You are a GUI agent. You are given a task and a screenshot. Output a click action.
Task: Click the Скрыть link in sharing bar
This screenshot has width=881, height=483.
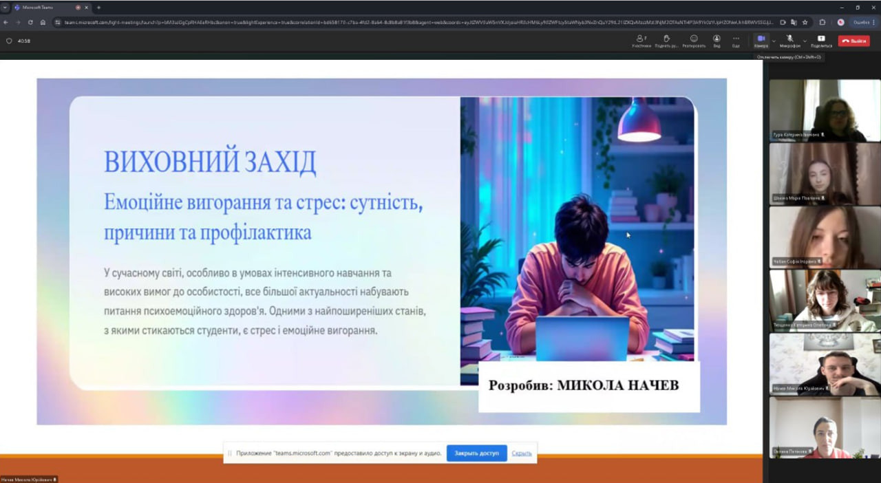pos(522,453)
